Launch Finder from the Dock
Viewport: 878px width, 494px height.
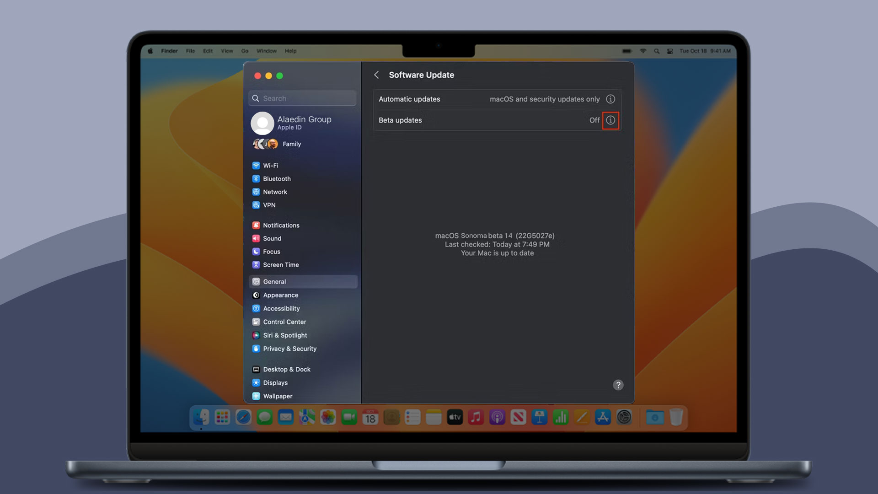pyautogui.click(x=201, y=417)
